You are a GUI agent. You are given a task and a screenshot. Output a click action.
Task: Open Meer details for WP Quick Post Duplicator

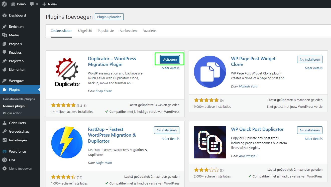point(313,139)
